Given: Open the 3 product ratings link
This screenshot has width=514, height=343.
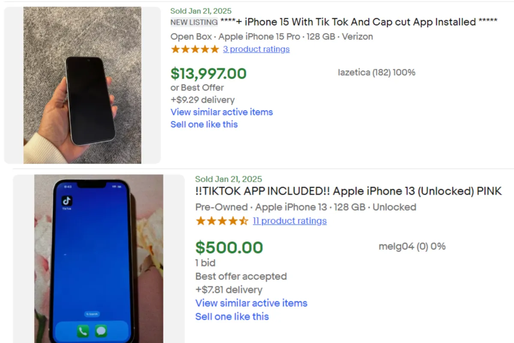Looking at the screenshot, I should [x=256, y=49].
